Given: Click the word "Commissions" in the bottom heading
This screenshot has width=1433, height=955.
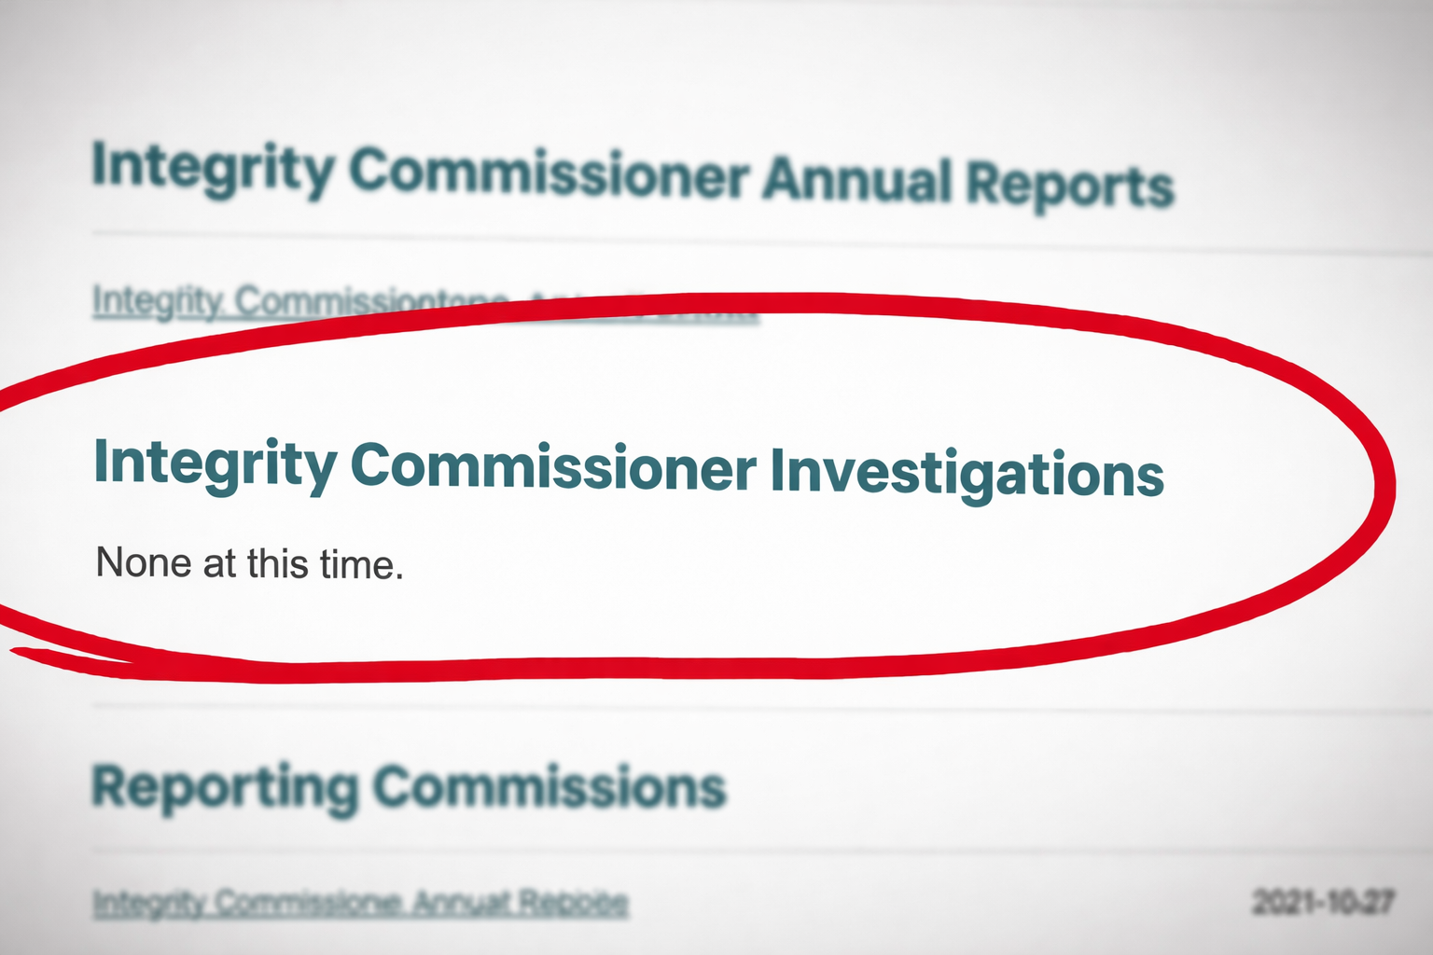Looking at the screenshot, I should click(550, 788).
